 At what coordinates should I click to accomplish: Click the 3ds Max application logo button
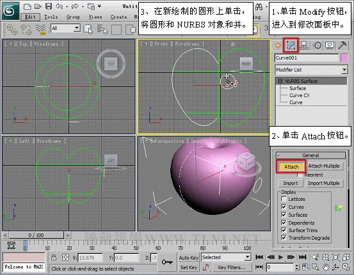pyautogui.click(x=10, y=10)
